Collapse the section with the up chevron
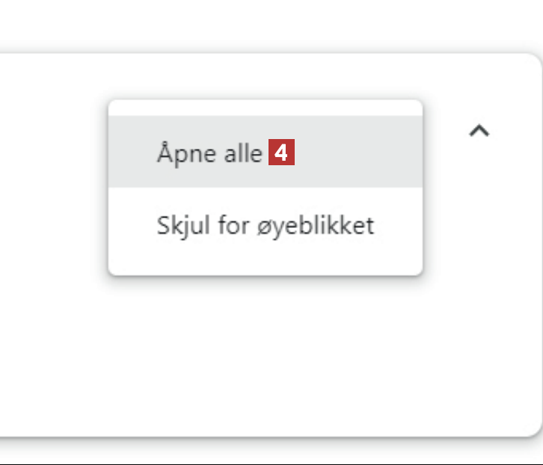 point(479,131)
